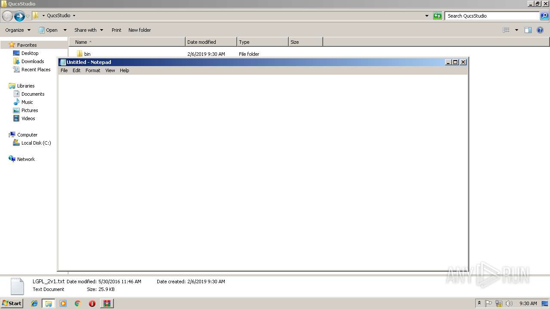Select Libraries in navigation pane
Image resolution: width=550 pixels, height=309 pixels.
(x=26, y=86)
